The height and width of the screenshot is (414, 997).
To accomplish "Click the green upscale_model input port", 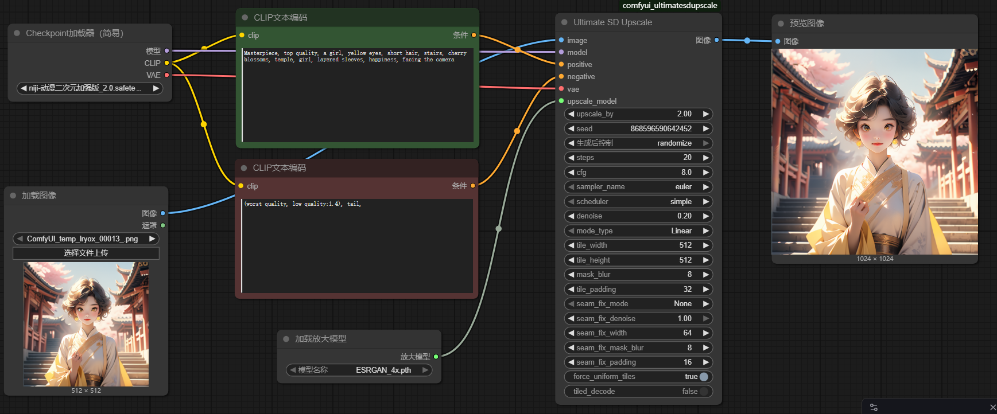I will pyautogui.click(x=561, y=101).
